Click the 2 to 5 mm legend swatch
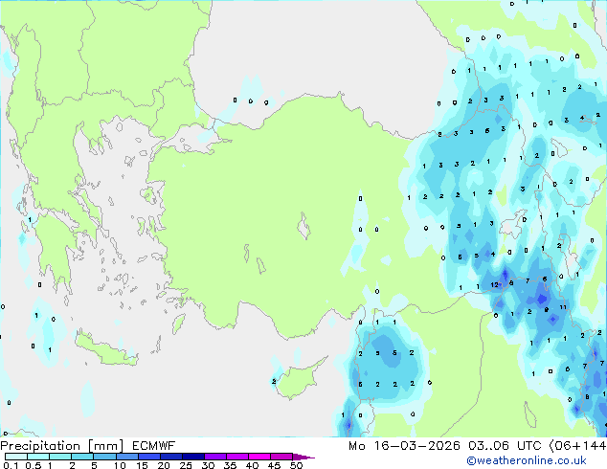The height and width of the screenshot is (469, 607). coord(82,457)
